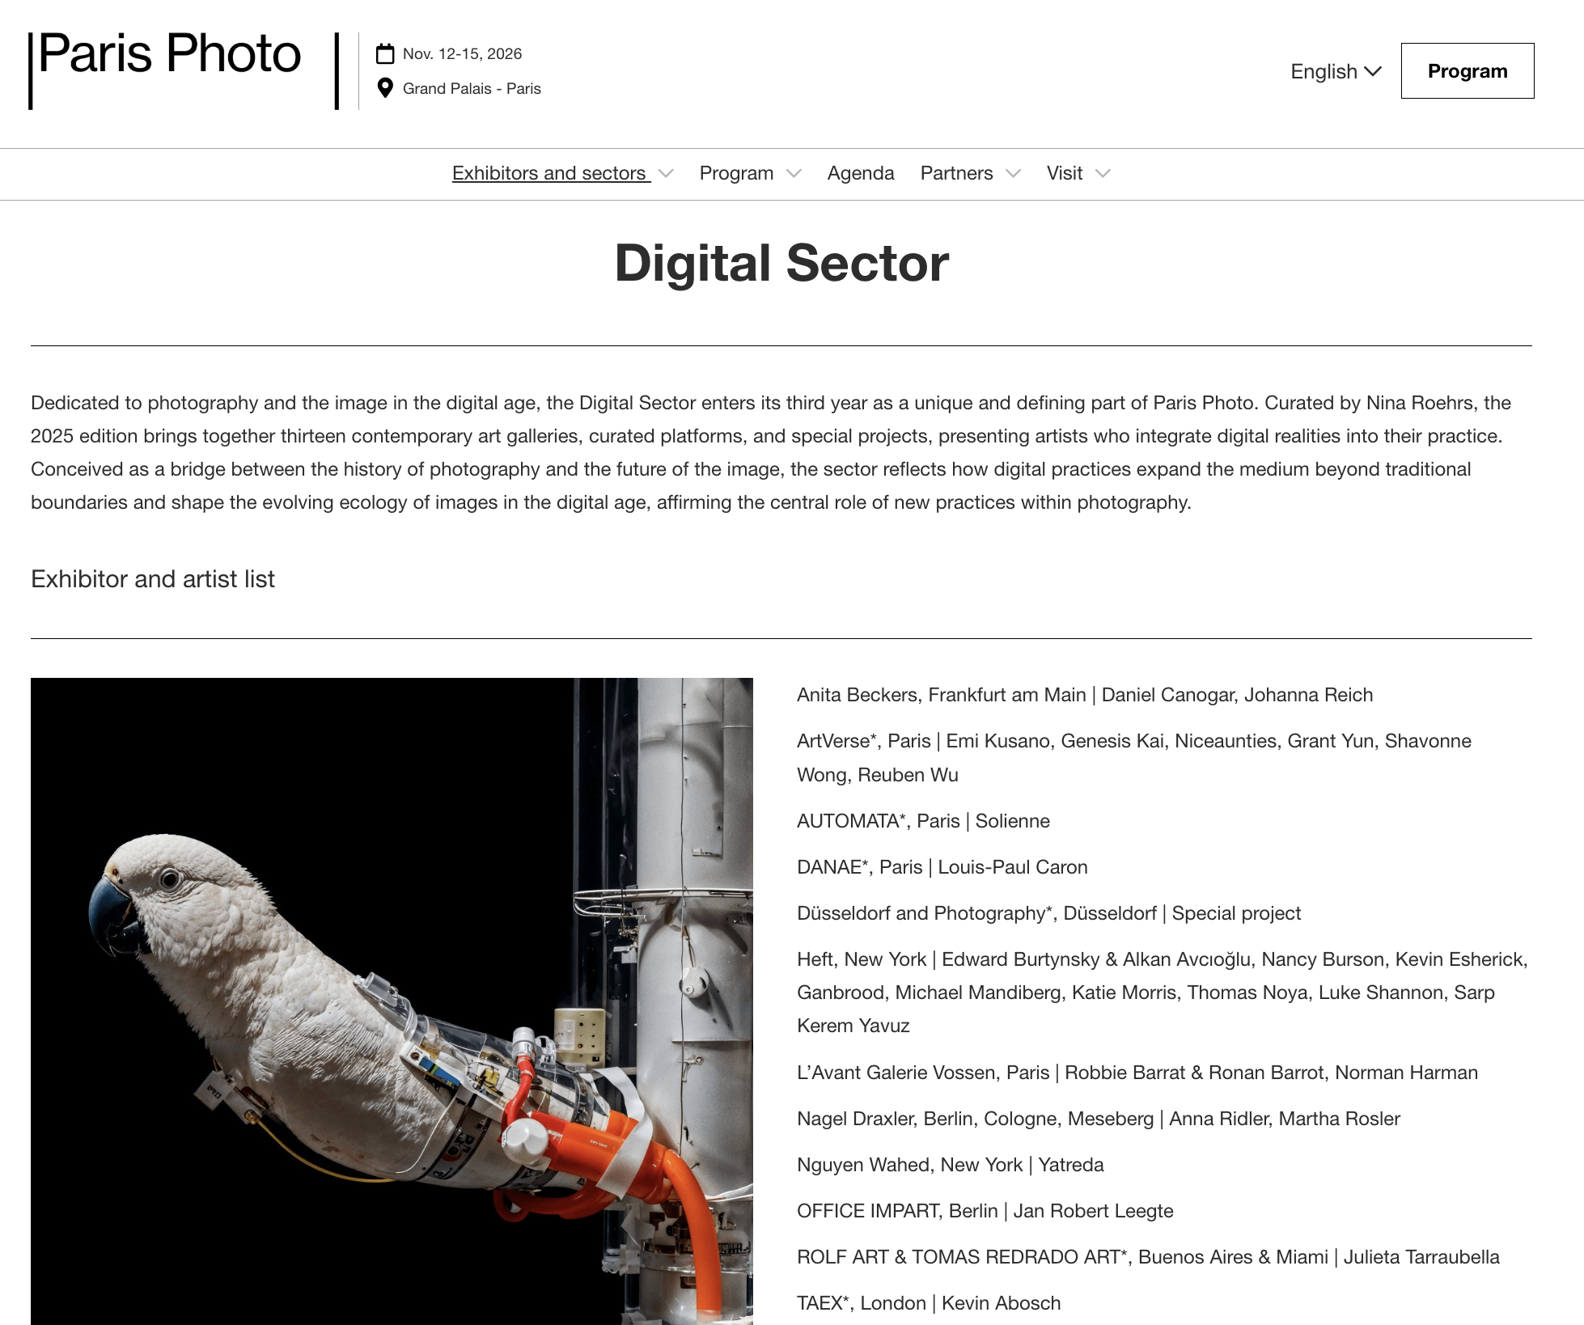Click the Program button in the header

click(1467, 71)
